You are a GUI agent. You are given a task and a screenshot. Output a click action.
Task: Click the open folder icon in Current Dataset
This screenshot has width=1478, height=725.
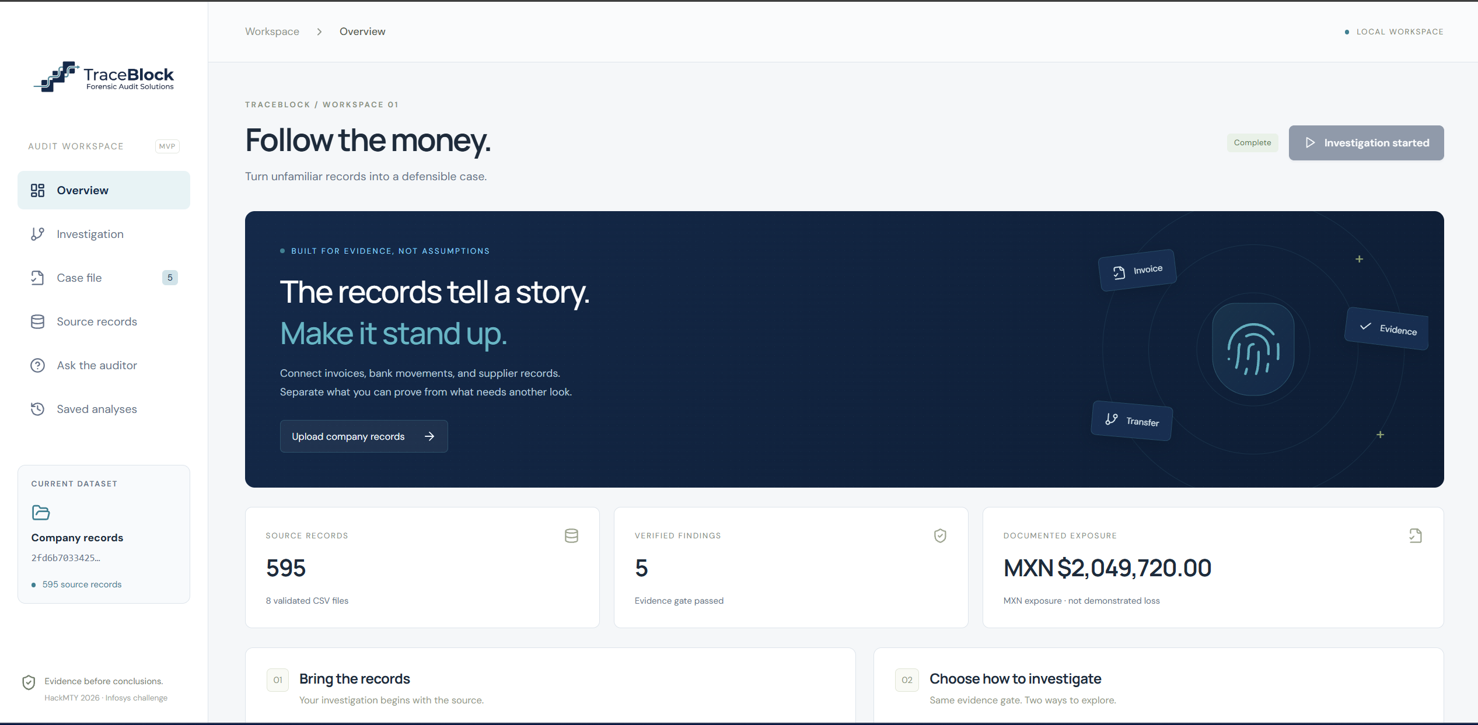pyautogui.click(x=41, y=513)
